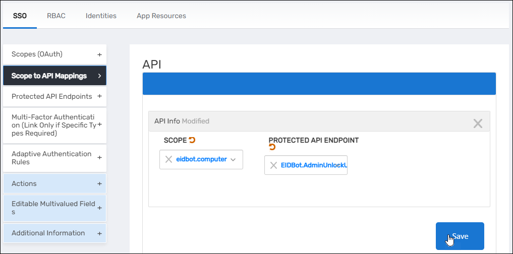The height and width of the screenshot is (254, 513).
Task: Open the Identities tab
Action: click(101, 16)
